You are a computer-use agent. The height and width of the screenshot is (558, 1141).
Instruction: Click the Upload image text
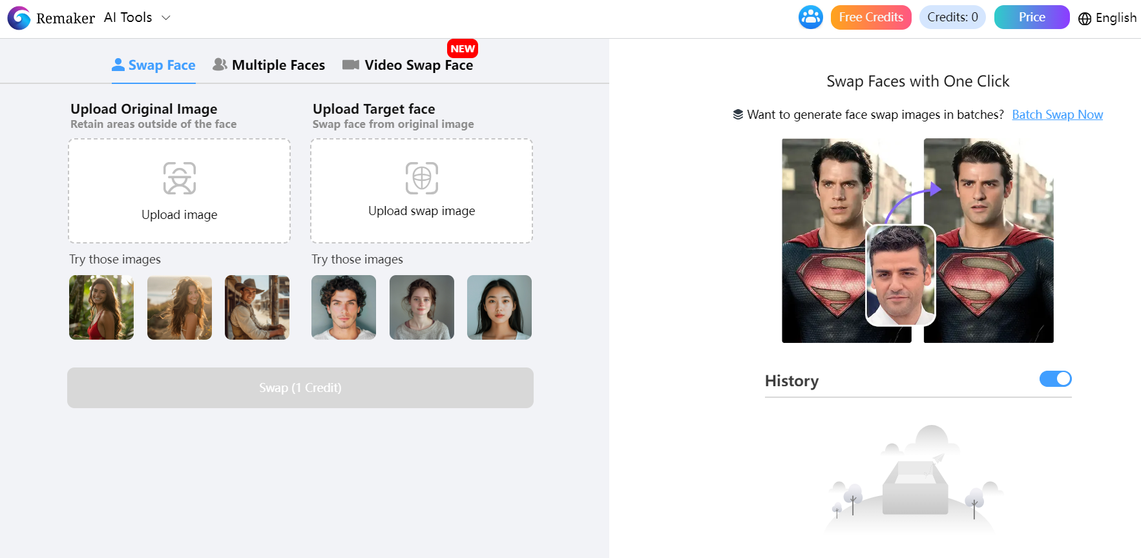click(180, 215)
